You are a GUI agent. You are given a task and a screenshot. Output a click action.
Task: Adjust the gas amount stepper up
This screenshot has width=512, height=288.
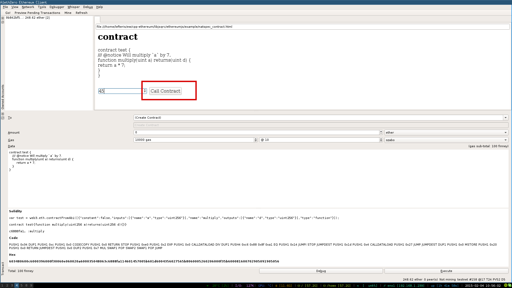coord(256,139)
